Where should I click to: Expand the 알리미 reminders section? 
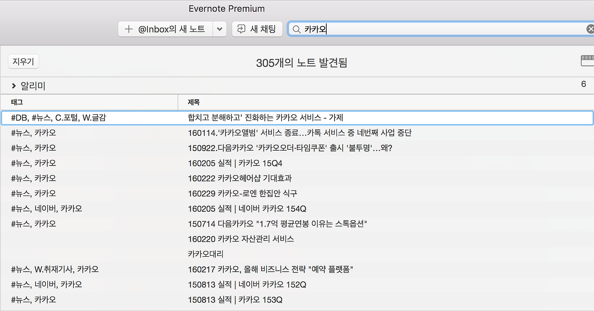(x=14, y=86)
